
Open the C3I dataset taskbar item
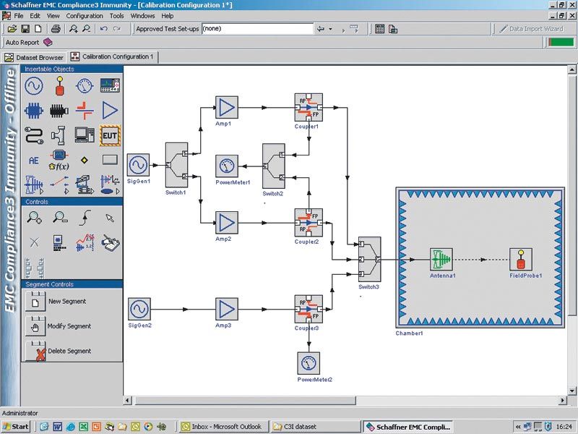click(x=314, y=427)
